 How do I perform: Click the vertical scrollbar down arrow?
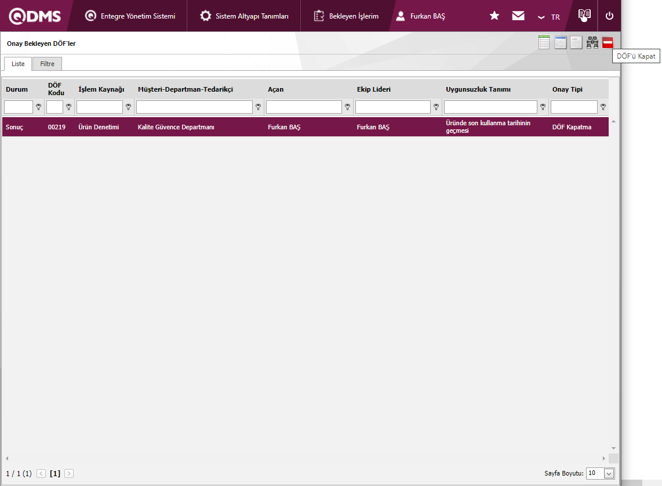coord(613,448)
